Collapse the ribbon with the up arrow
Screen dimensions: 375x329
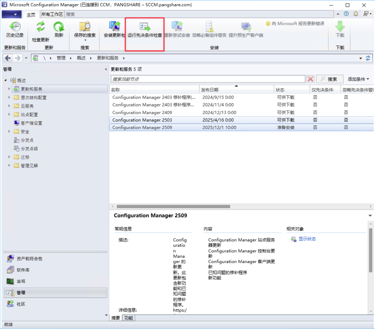338,14
